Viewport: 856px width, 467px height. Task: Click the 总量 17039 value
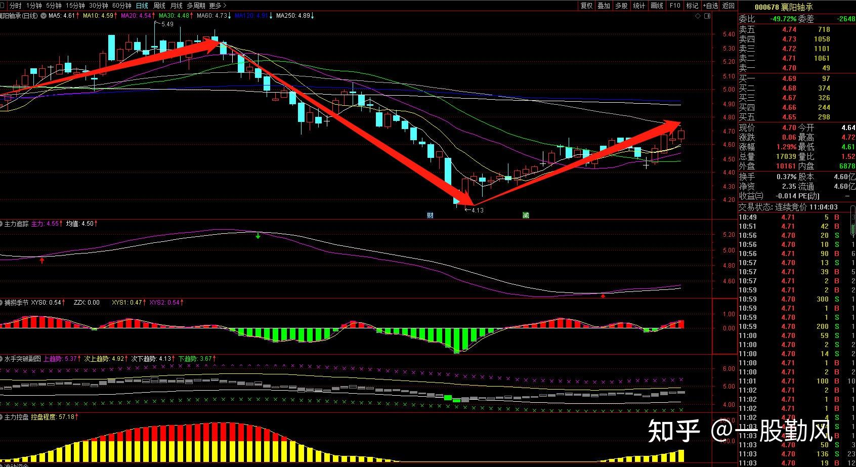(x=787, y=156)
